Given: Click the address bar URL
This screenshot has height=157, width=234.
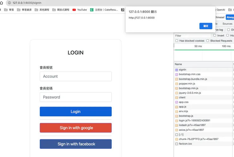Looking at the screenshot, I should (x=27, y=3).
